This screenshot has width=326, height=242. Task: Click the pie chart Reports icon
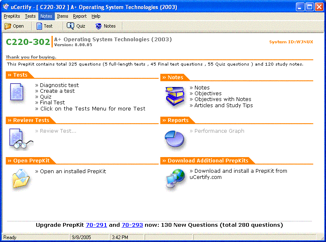[x=174, y=139]
